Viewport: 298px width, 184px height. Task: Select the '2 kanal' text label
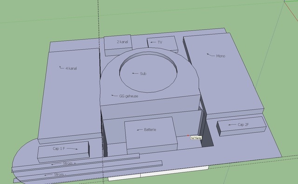click(122, 42)
